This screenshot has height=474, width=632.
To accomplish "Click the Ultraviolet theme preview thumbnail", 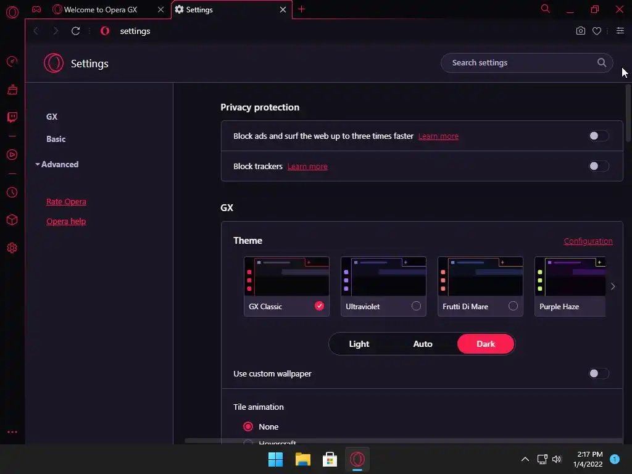I will click(383, 276).
